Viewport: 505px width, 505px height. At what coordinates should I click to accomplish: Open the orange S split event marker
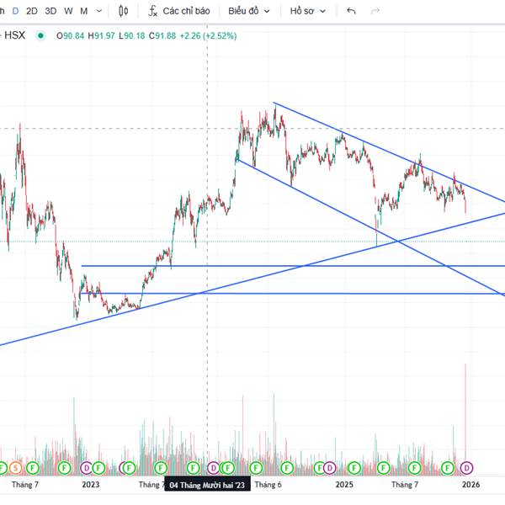pos(15,468)
